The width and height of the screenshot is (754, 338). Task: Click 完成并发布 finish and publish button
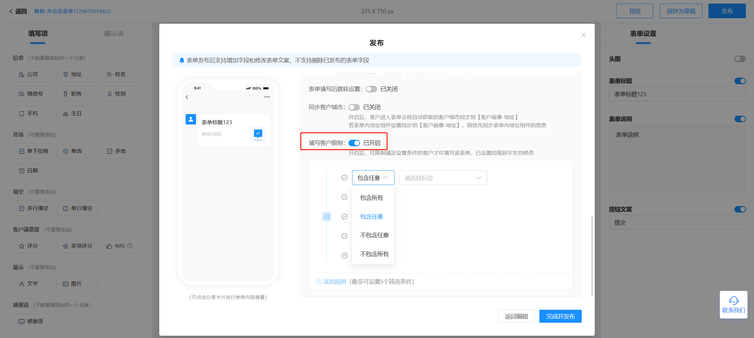click(x=560, y=316)
